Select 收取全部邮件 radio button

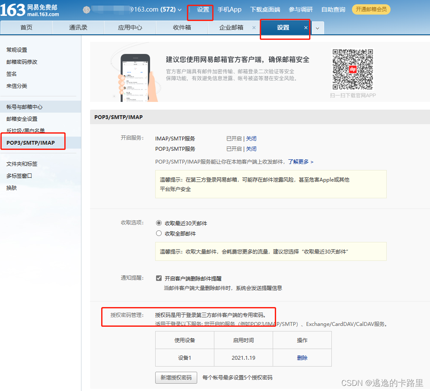(x=159, y=233)
